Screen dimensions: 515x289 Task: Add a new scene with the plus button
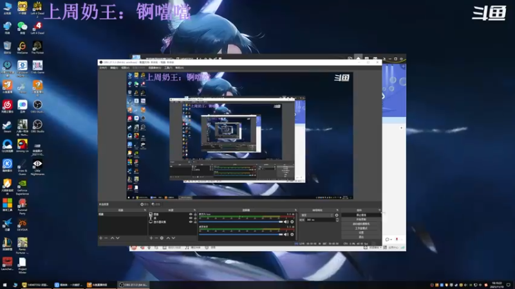[100, 238]
